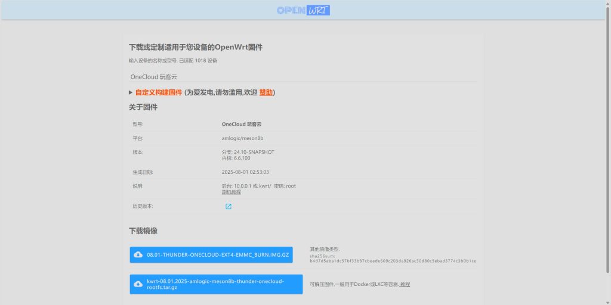Click the amlogic/meson8b platform value
This screenshot has height=305, width=611.
(x=243, y=138)
